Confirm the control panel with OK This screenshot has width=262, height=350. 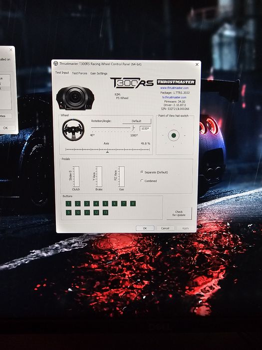[145, 228]
